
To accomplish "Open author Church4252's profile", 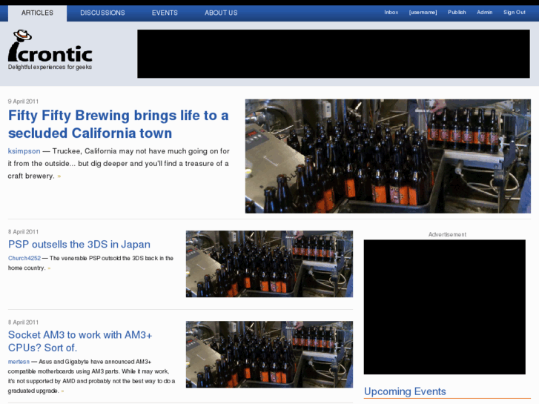I will [x=24, y=258].
